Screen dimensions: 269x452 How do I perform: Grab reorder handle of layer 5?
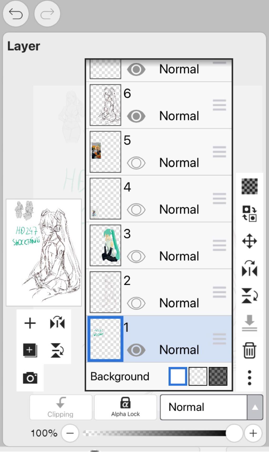pos(219,152)
